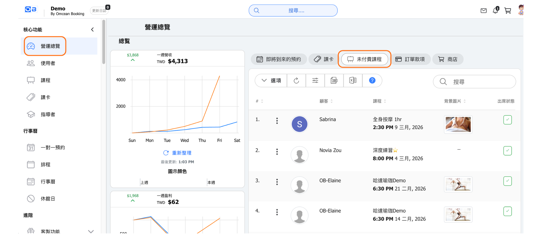Switch to the 訂單款項 tab
The width and height of the screenshot is (542, 238).
(410, 59)
